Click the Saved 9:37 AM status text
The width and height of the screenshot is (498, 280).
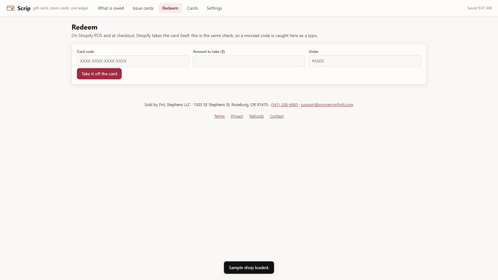[x=479, y=8]
